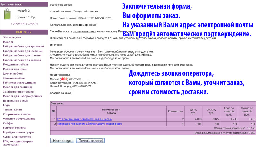Click the КАТЕГОРИИ sidebar header
Viewport: 257px width, 147px height.
[x=24, y=32]
